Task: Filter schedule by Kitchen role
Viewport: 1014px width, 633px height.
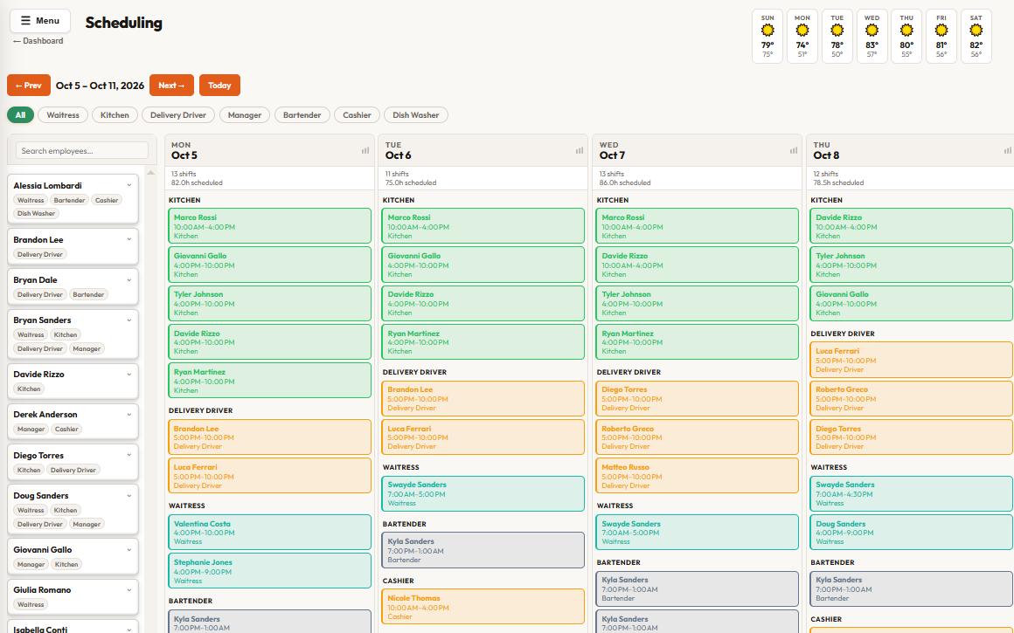Action: (x=115, y=115)
